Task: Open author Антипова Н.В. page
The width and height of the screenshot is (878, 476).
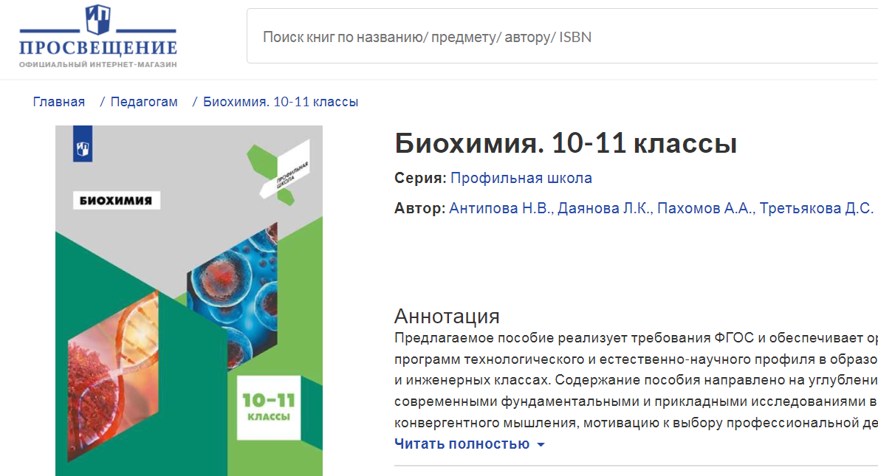Action: (500, 208)
